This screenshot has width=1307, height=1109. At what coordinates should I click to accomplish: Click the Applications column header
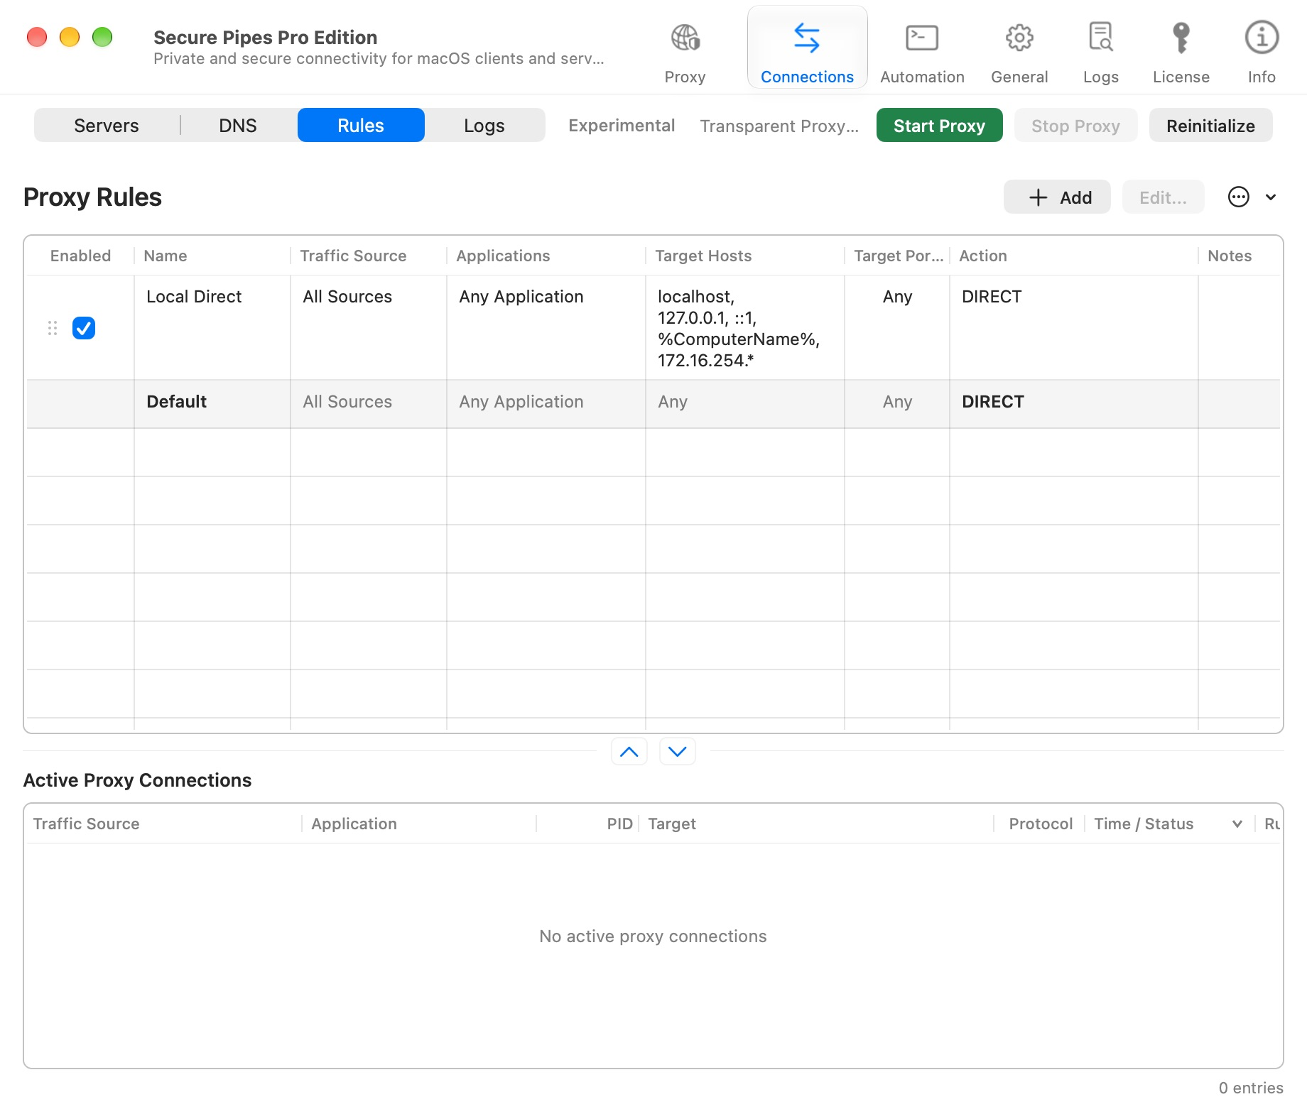click(503, 256)
